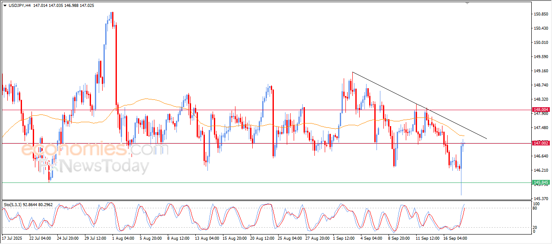Click the USDJPY,H4 symbol title
Screen dimensions: 552x244
19,6
